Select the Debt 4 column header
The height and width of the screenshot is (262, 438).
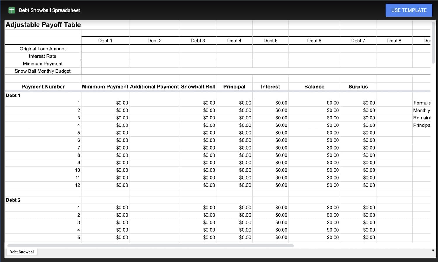click(x=234, y=41)
